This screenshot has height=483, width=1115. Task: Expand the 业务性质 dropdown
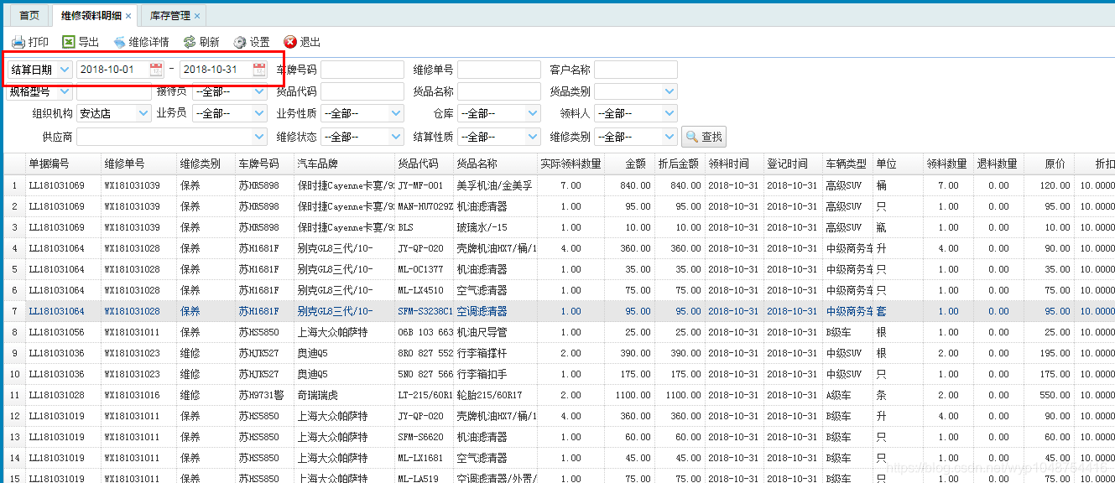pos(396,113)
